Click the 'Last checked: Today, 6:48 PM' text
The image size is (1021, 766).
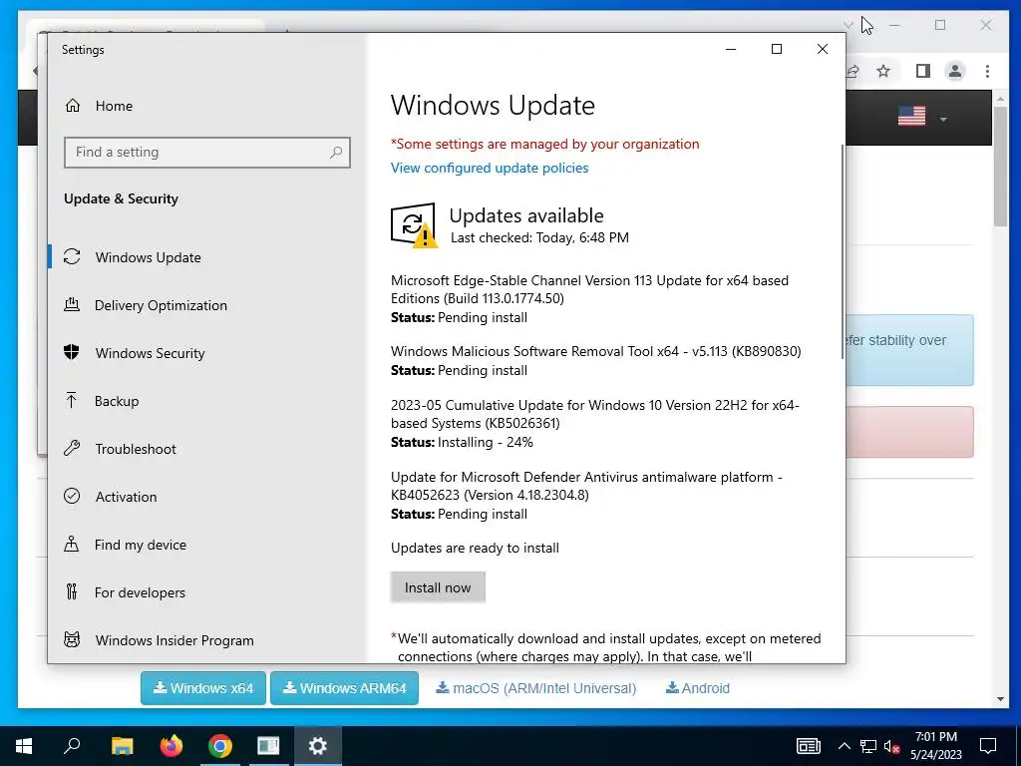pos(539,237)
